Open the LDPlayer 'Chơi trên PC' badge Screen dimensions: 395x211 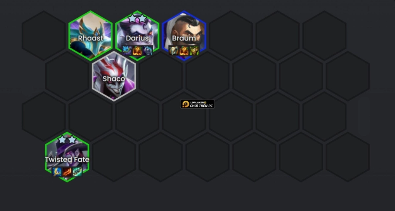[197, 104]
